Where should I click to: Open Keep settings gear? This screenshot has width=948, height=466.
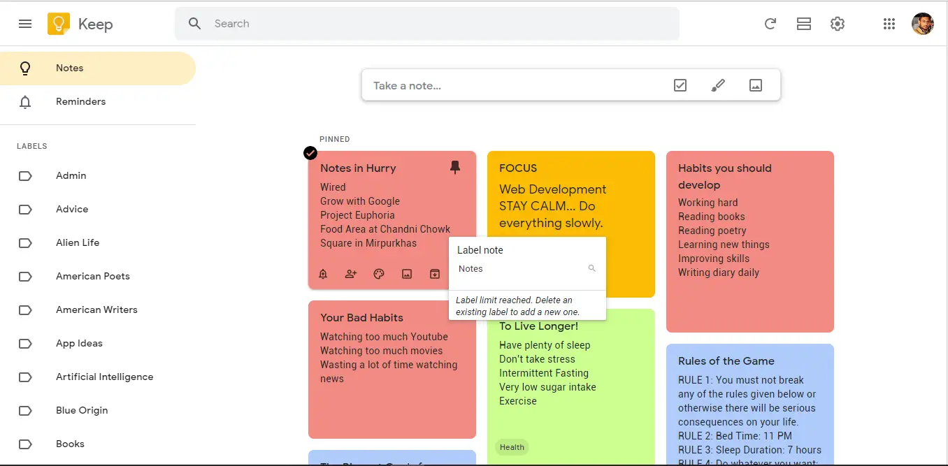coord(838,23)
